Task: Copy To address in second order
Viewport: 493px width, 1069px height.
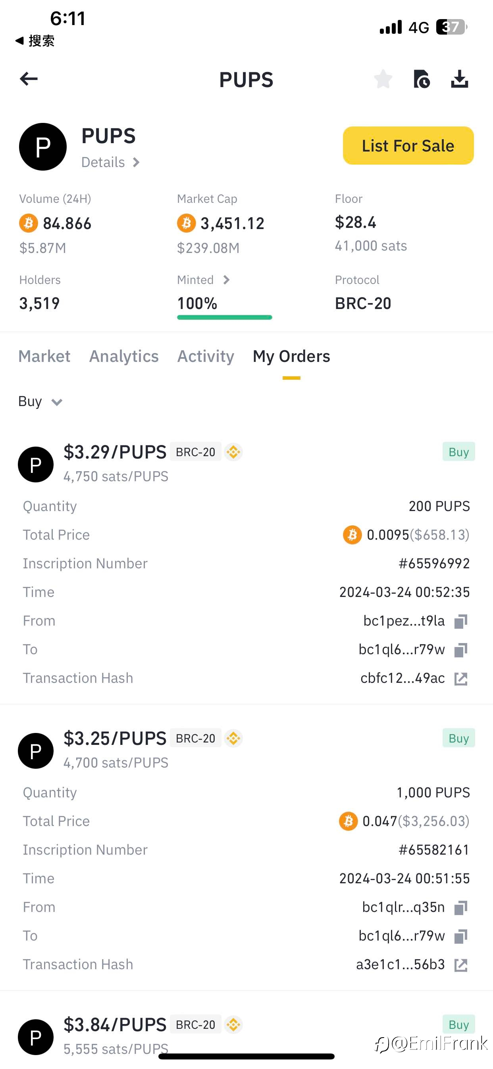Action: 461,936
